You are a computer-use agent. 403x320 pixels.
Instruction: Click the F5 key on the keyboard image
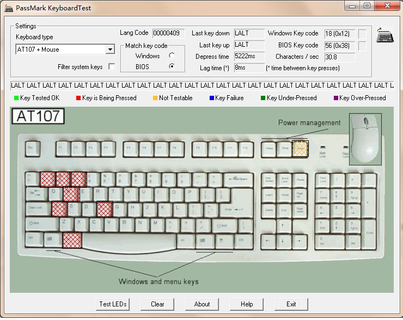(x=131, y=149)
